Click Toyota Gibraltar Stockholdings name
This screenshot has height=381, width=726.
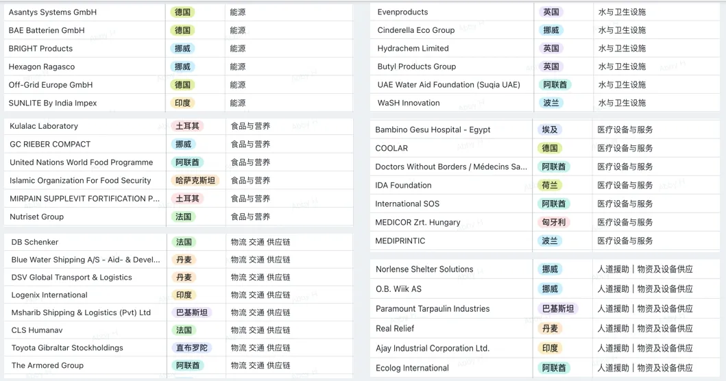point(67,347)
